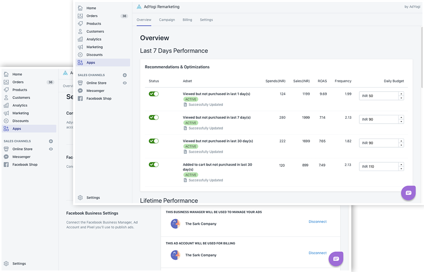Add a sales channel in back window

[x=51, y=141]
